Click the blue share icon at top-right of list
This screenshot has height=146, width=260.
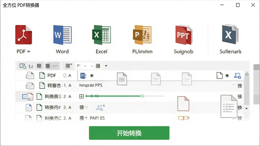pos(237,76)
